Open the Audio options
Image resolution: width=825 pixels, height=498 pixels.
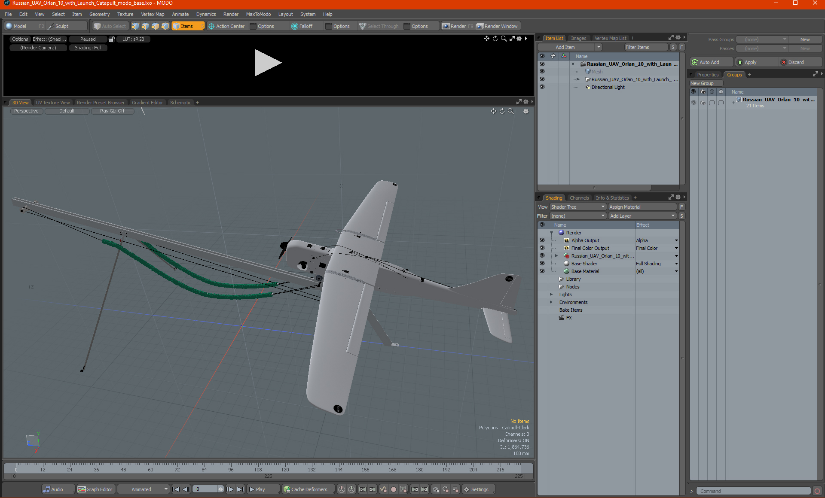[53, 489]
